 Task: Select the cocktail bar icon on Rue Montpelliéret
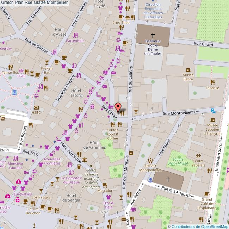[x=136, y=112]
